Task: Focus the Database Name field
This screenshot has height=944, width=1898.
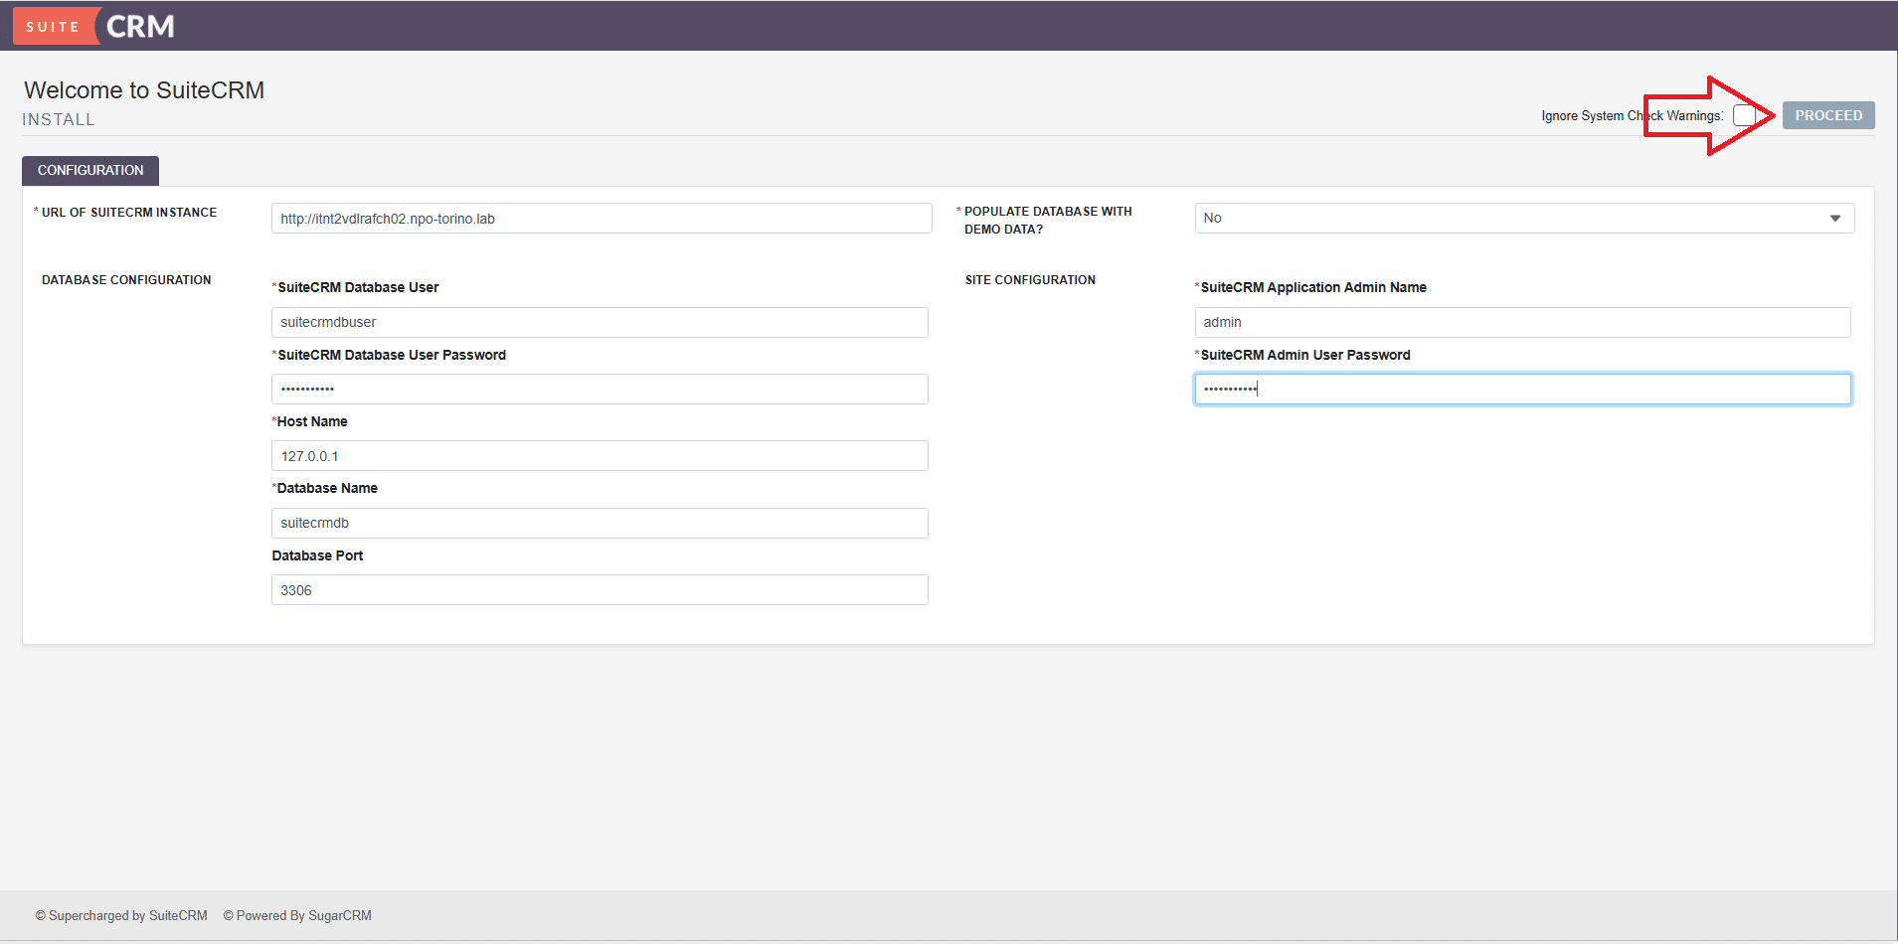Action: 599,523
